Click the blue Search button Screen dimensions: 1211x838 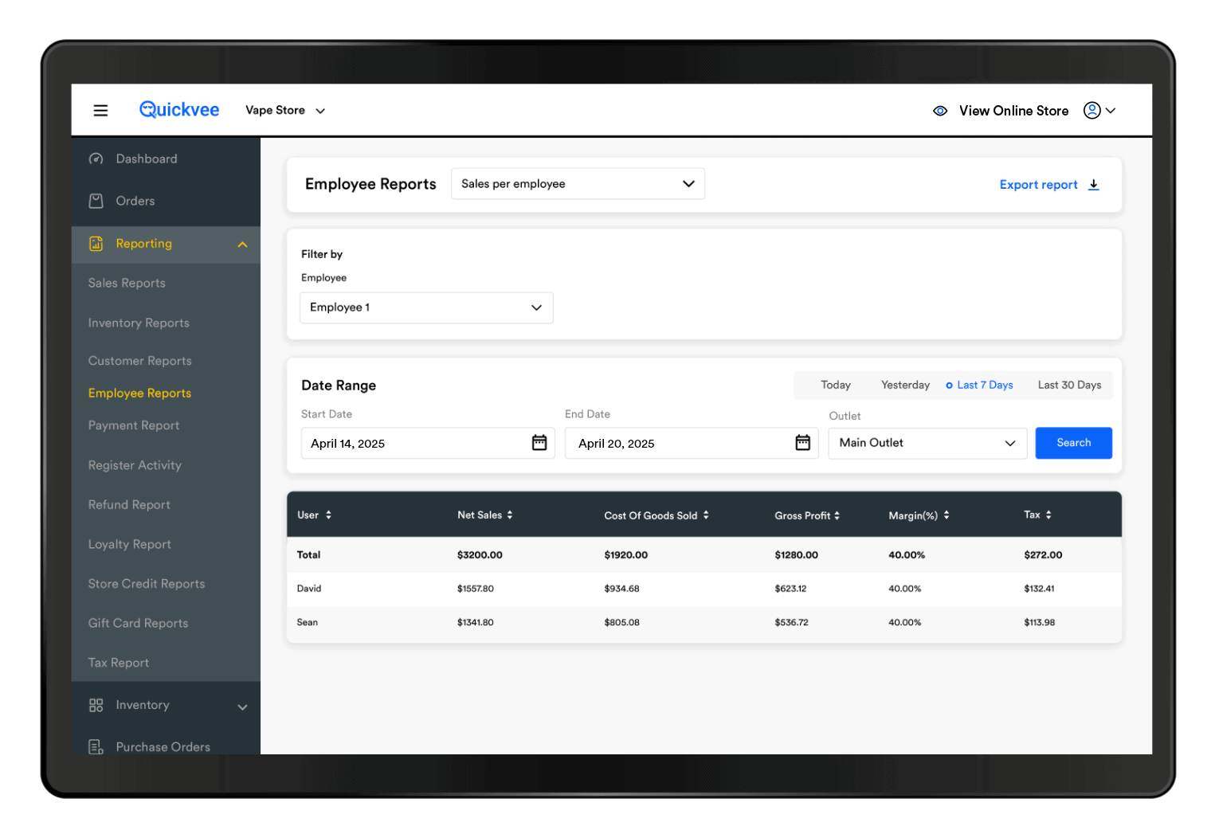(x=1073, y=443)
